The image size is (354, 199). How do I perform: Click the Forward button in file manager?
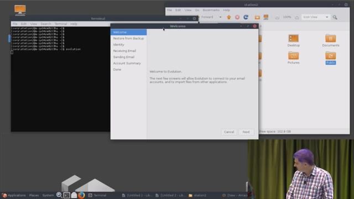[207, 17]
